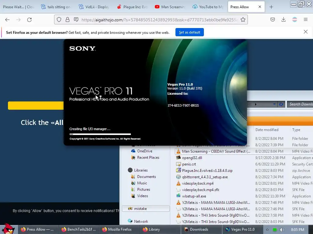Select Recent Places in navigation pane
The height and width of the screenshot is (234, 313).
coord(148,158)
